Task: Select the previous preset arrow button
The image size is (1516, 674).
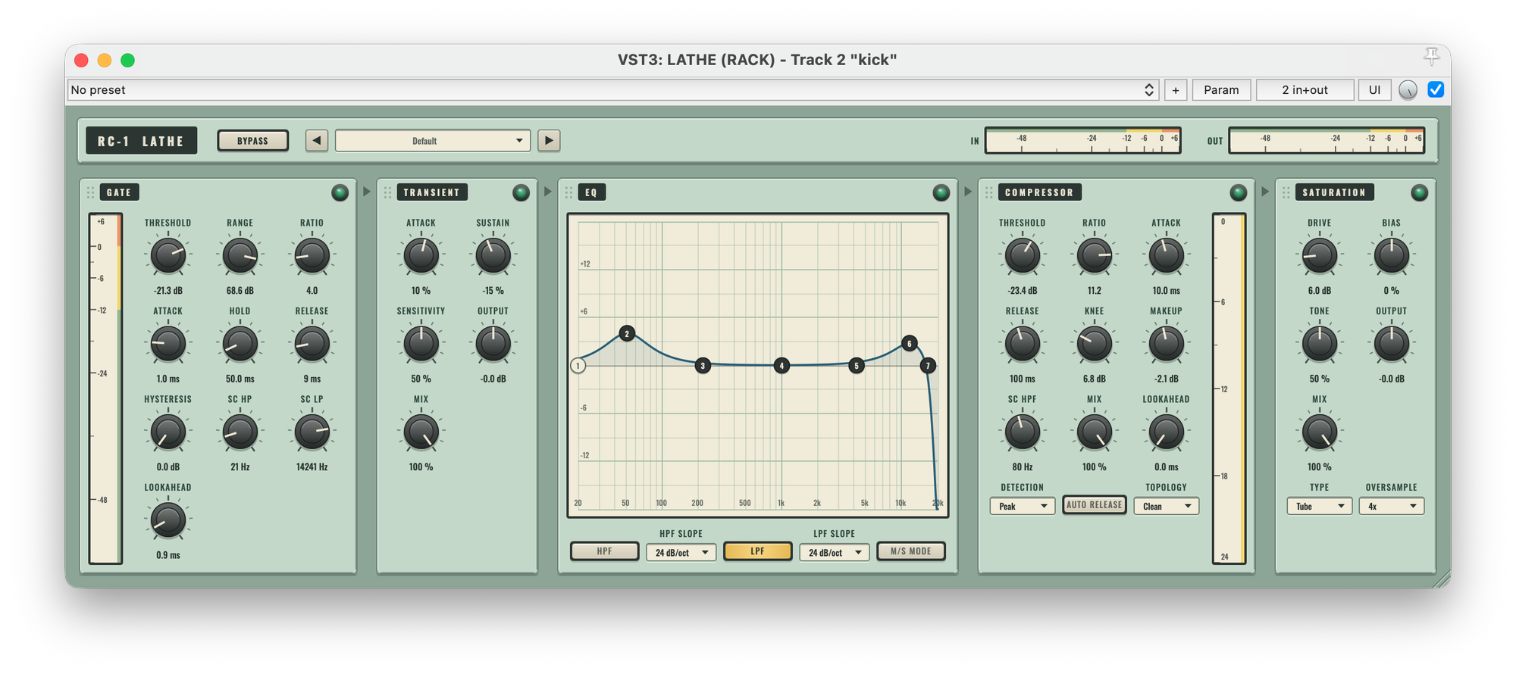Action: tap(317, 141)
